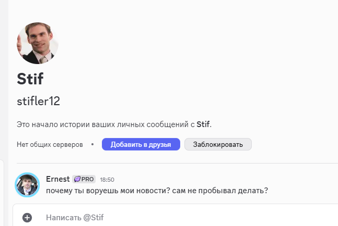Click bold Stif in the history intro sentence
Viewport: 338px width, 226px height.
click(x=203, y=124)
